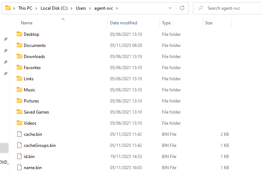The width and height of the screenshot is (262, 177).
Task: Sort by Name column header
Action: (27, 23)
